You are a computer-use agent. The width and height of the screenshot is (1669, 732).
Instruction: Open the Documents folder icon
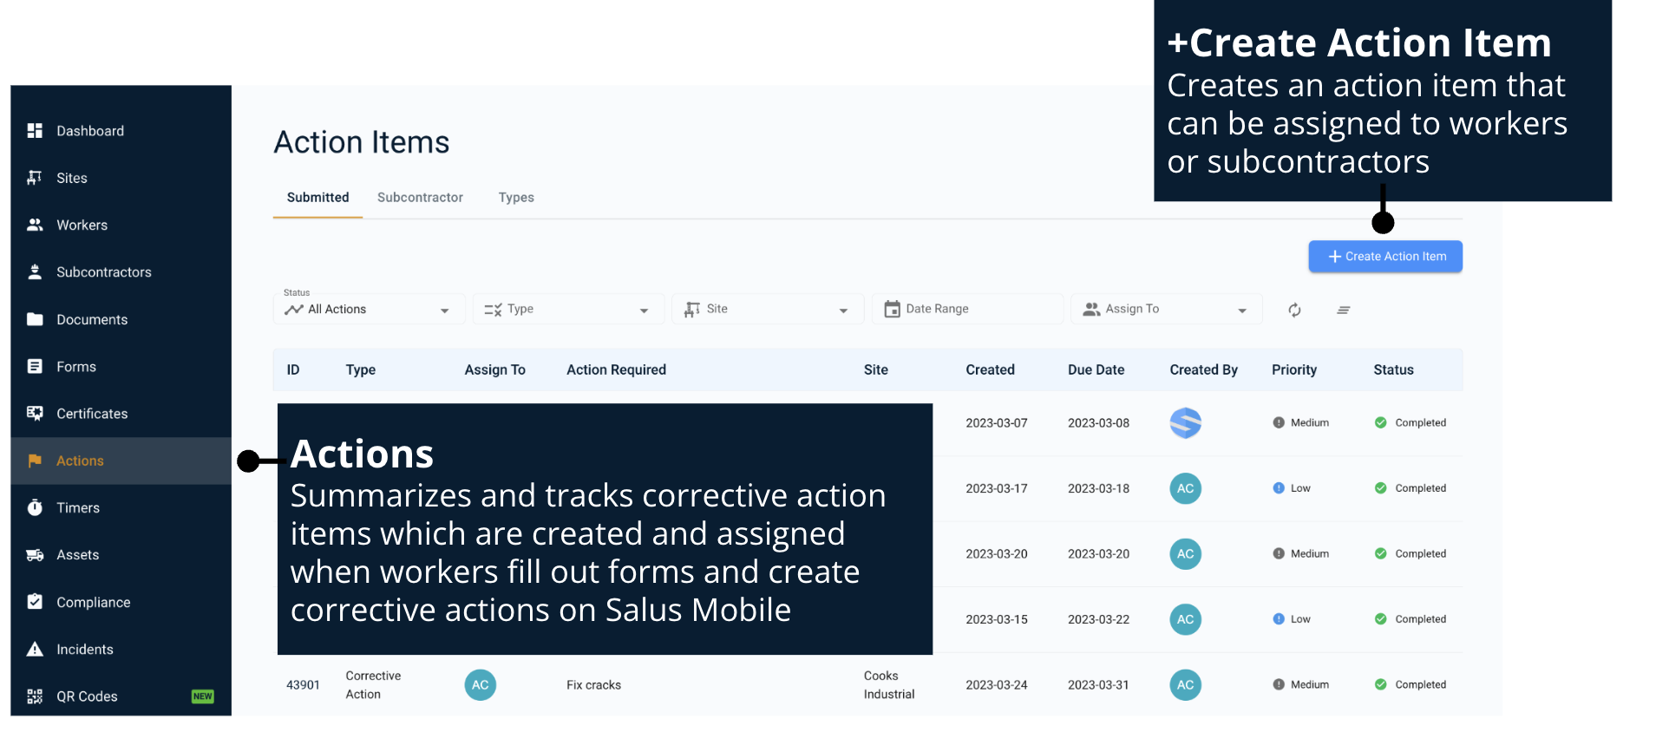(35, 319)
